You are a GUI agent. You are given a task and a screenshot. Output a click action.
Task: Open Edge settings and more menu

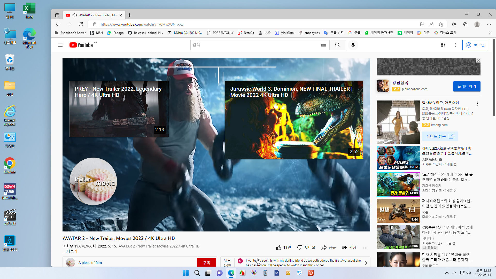coord(489,24)
